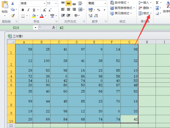Click the Clear eraser icon
This screenshot has height=128, width=170.
pyautogui.click(x=157, y=13)
